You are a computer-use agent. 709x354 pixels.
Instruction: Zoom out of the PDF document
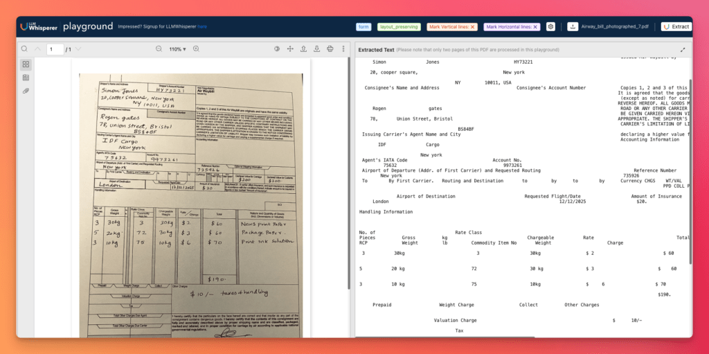click(159, 49)
